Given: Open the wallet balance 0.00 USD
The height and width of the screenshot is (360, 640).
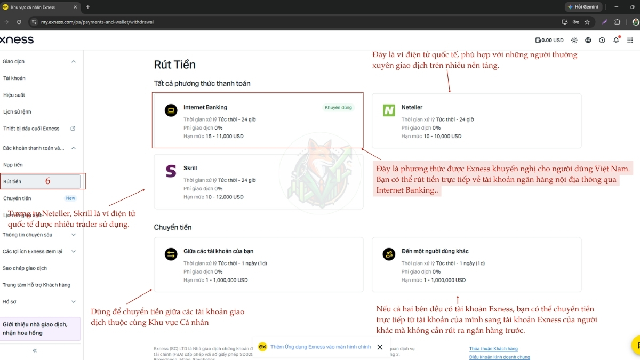Looking at the screenshot, I should click(549, 40).
